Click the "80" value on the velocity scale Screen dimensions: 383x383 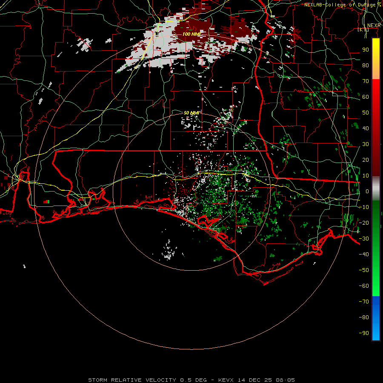click(366, 65)
